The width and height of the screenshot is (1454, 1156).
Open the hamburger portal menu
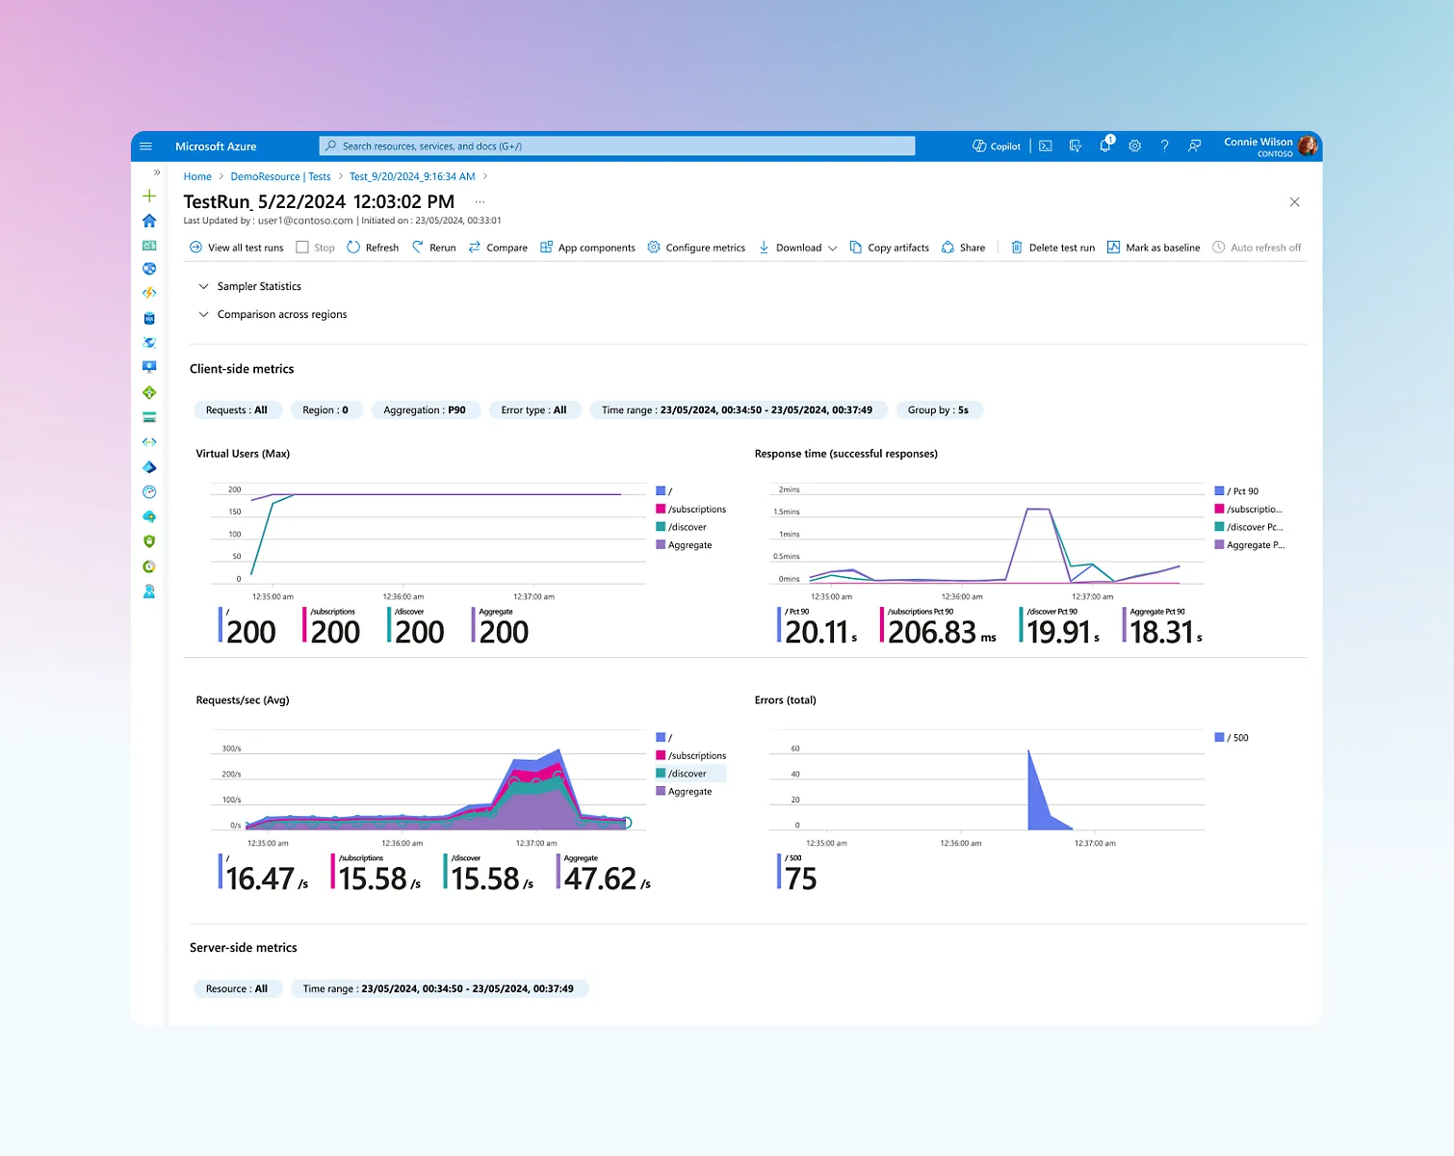click(x=146, y=146)
